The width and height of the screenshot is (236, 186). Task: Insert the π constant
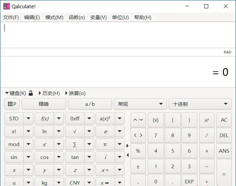tap(105, 144)
